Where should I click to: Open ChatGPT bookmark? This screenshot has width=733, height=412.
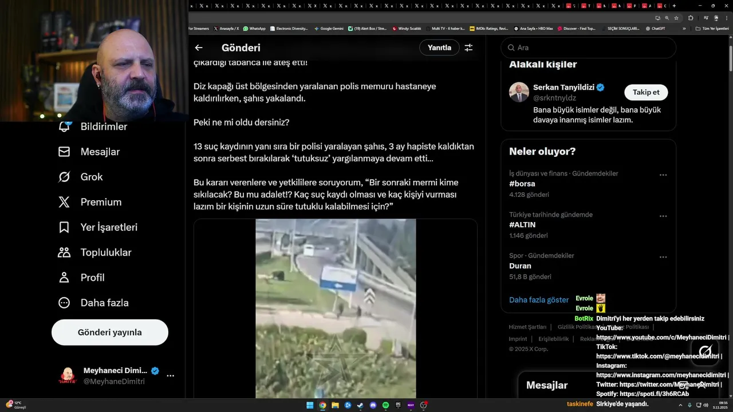click(655, 28)
